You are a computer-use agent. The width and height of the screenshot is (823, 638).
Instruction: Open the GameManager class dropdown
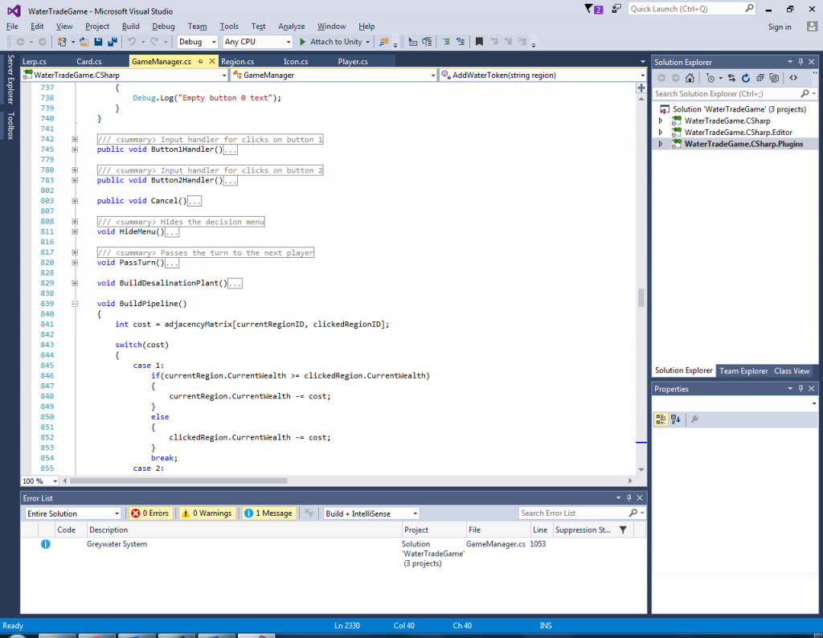433,76
